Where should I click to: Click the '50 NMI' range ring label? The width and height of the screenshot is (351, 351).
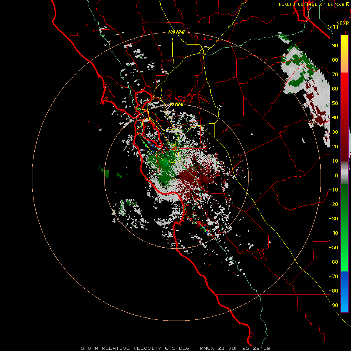pos(176,104)
